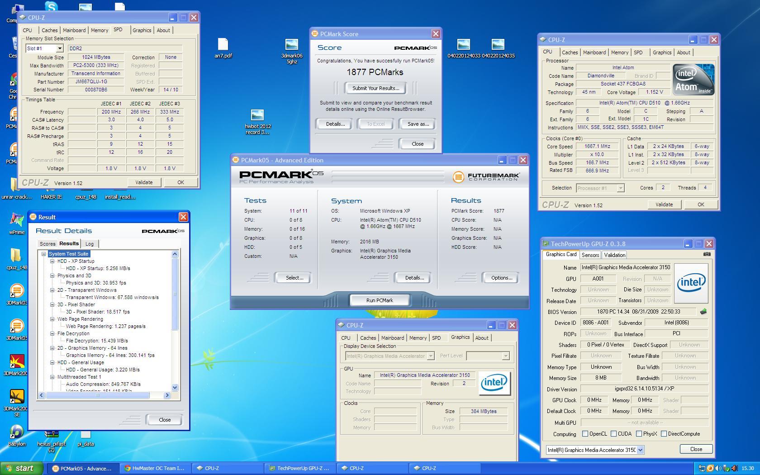The height and width of the screenshot is (475, 760).
Task: Click the GPU-Z screenshot camera icon
Action: coord(707,254)
